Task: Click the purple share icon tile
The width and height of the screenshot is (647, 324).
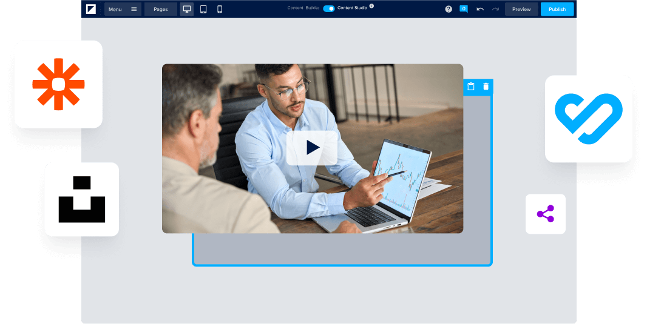Action: [x=545, y=214]
